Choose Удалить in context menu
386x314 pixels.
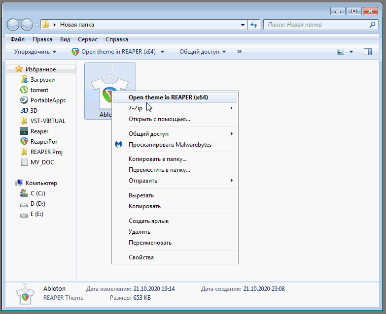tap(175, 232)
